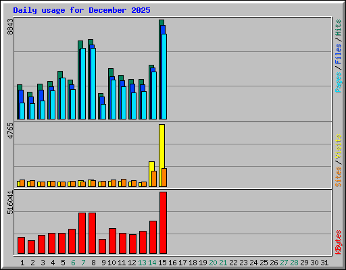The width and height of the screenshot is (346, 270).
Task: Click the red KBytes bar for day 9
Action: pyautogui.click(x=102, y=246)
